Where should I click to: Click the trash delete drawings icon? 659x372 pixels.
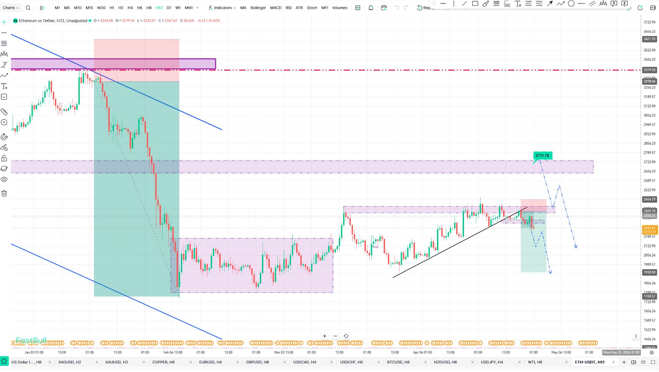(4, 193)
